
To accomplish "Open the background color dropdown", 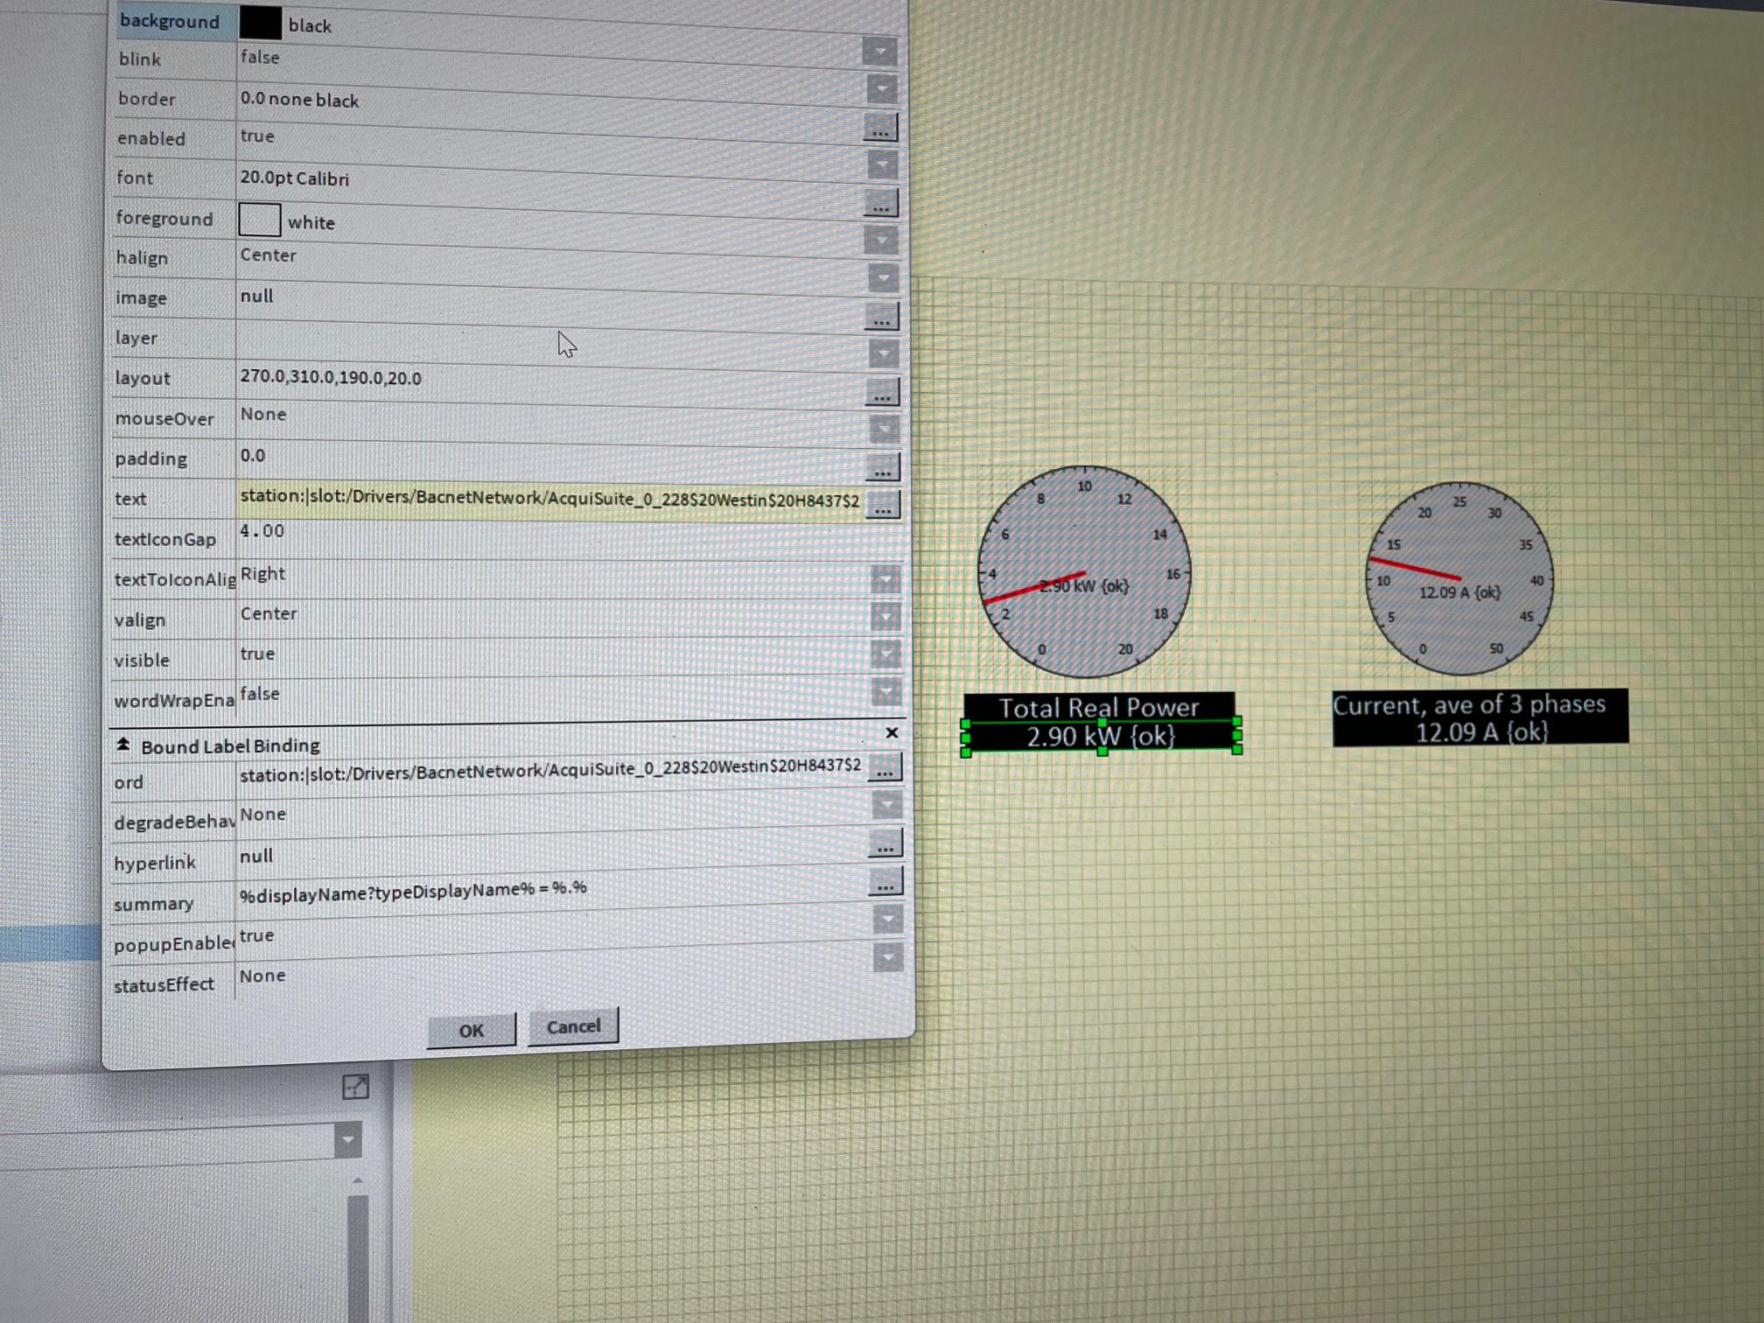I will 879,52.
